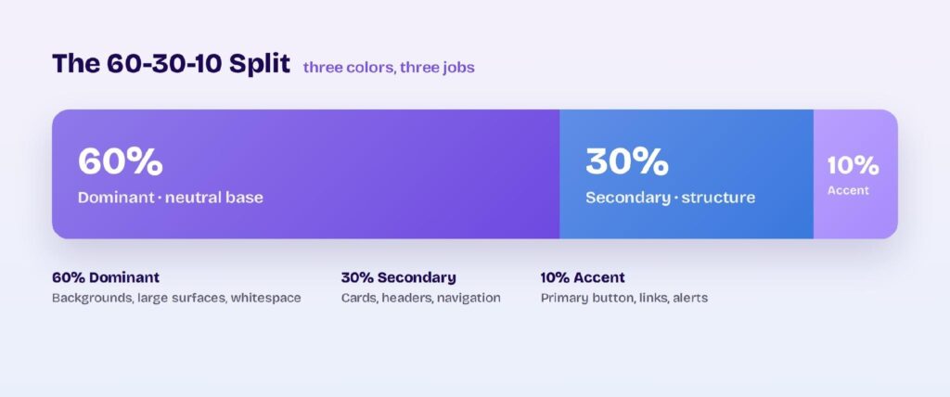Screen dimensions: 950x397
Task: Click subtitle three colors, three jobs
Action: coord(389,68)
